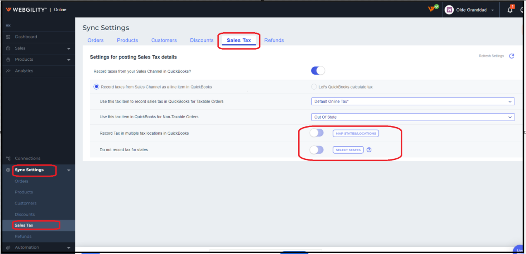Enable Record Tax in multiple locations toggle

317,133
